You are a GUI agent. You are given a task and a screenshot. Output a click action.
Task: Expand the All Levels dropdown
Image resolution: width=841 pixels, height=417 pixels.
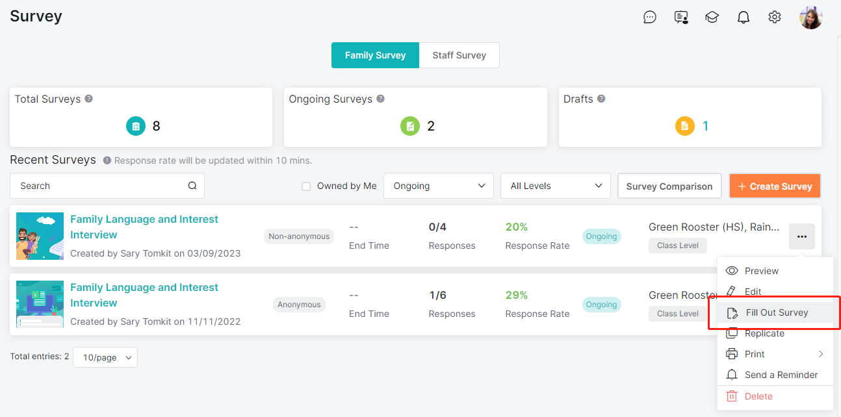tap(556, 186)
